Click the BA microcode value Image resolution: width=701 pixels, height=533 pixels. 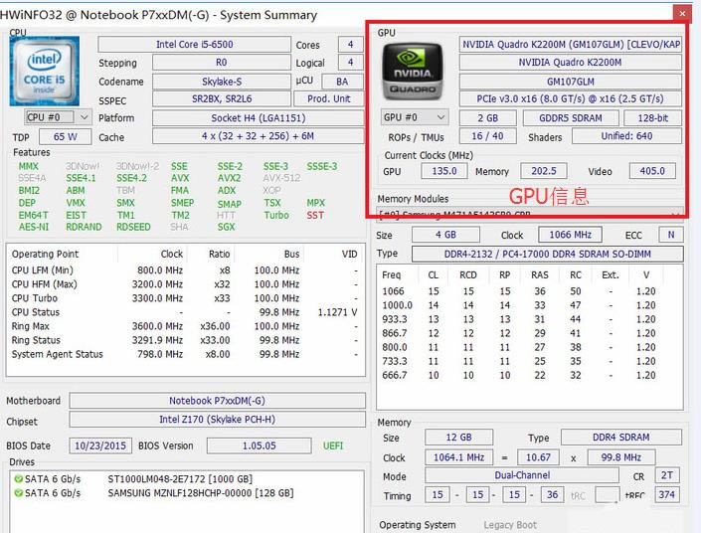[x=342, y=82]
